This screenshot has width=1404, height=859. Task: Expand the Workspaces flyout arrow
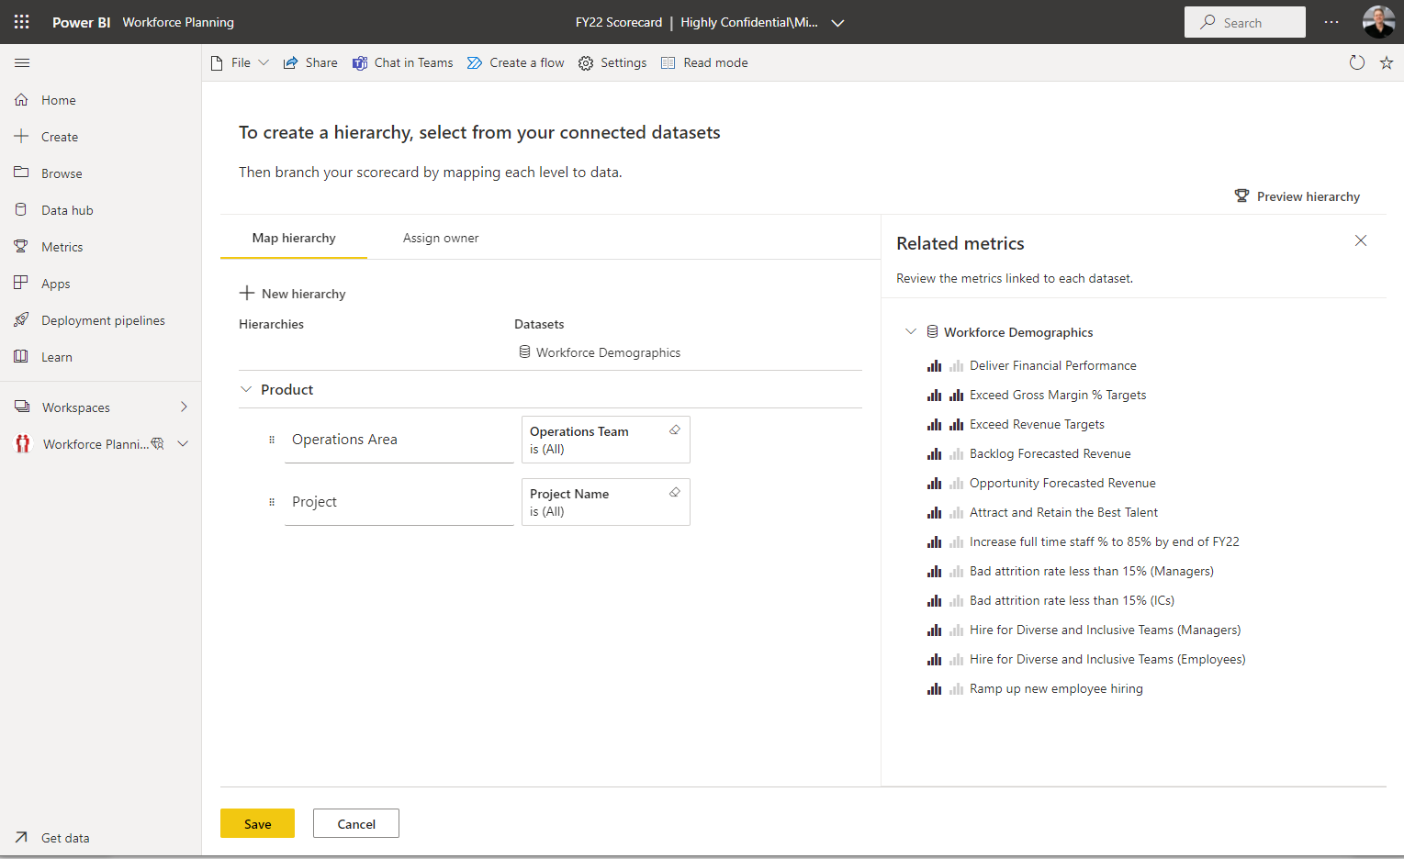pos(184,407)
